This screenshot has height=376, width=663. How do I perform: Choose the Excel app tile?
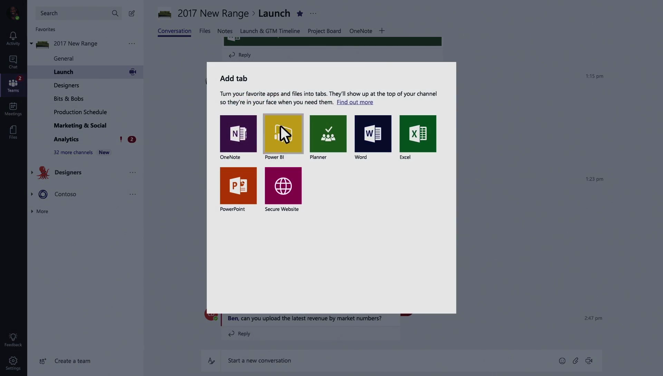[x=418, y=134]
